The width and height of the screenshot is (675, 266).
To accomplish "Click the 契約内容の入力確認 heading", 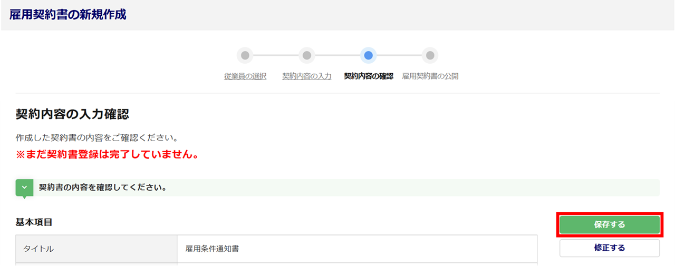I will [72, 114].
